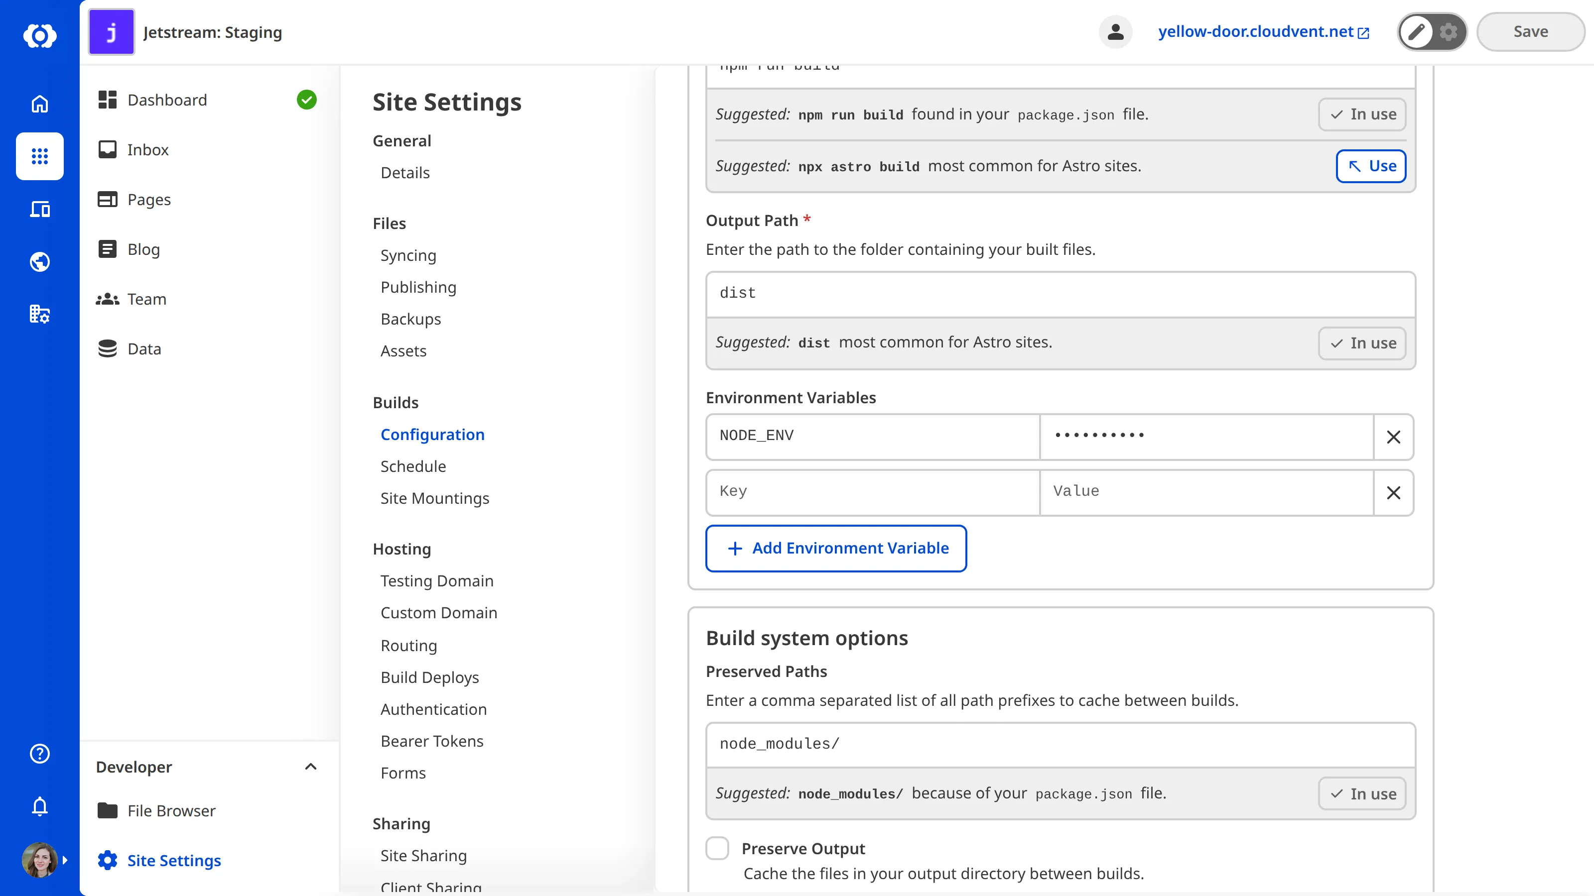1594x896 pixels.
Task: Remove the NODE_ENV environment variable
Action: [1394, 437]
